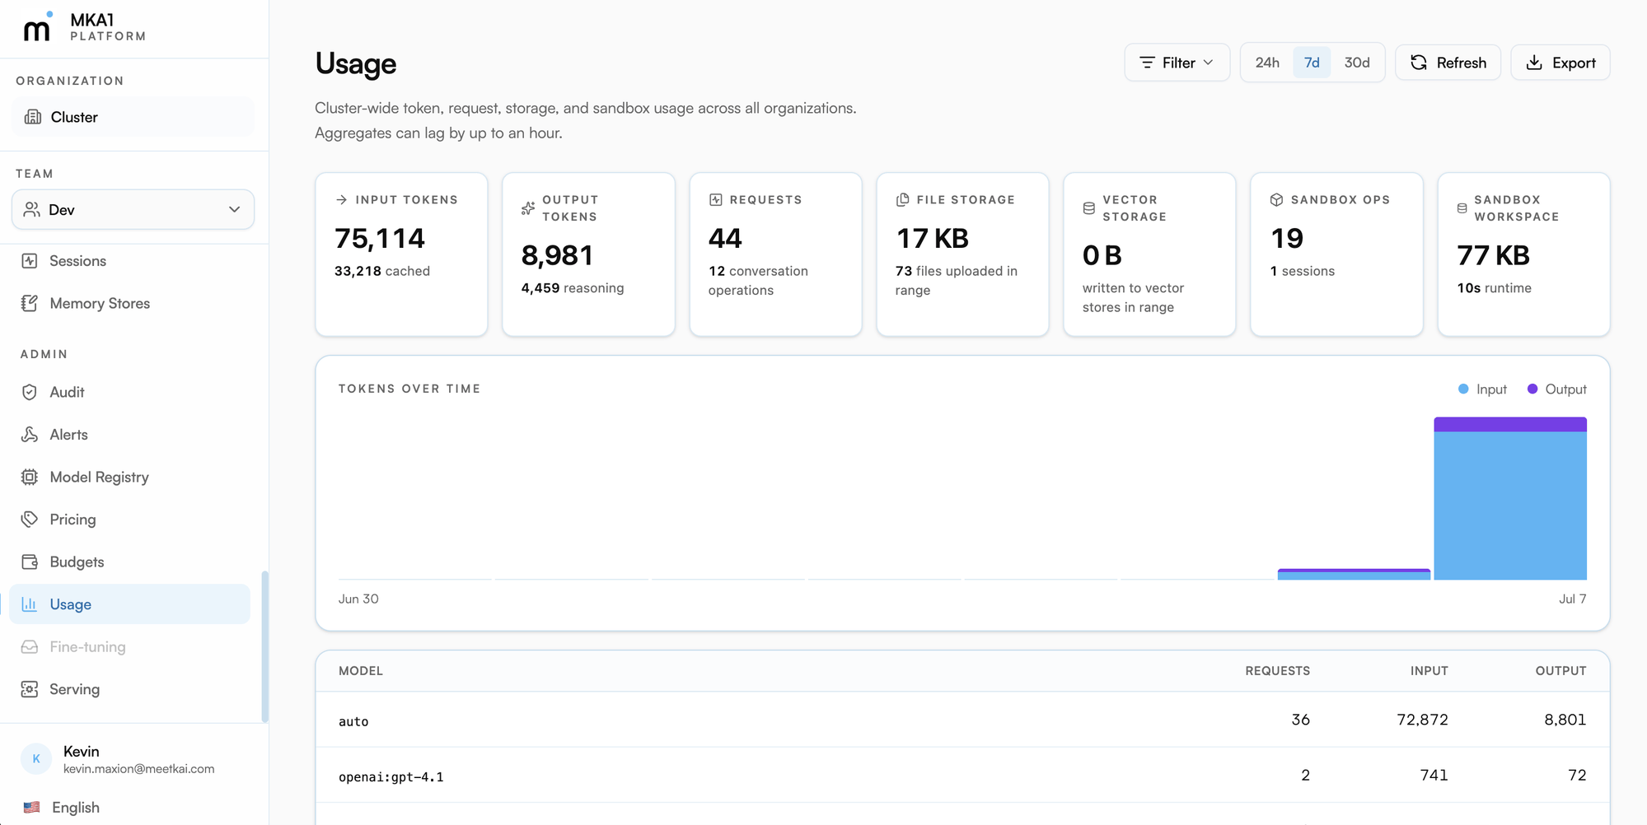The image size is (1647, 825).
Task: Click the Budgets wallet icon
Action: click(30, 562)
